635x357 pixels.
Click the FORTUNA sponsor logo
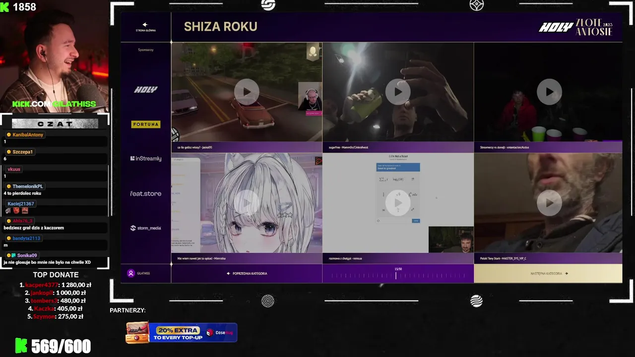146,124
